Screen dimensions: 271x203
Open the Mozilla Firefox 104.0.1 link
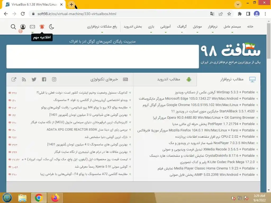pyautogui.click(x=196, y=130)
